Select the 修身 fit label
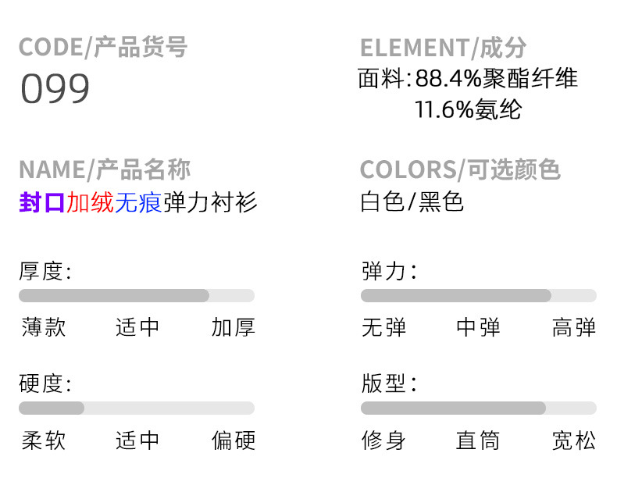 383,440
